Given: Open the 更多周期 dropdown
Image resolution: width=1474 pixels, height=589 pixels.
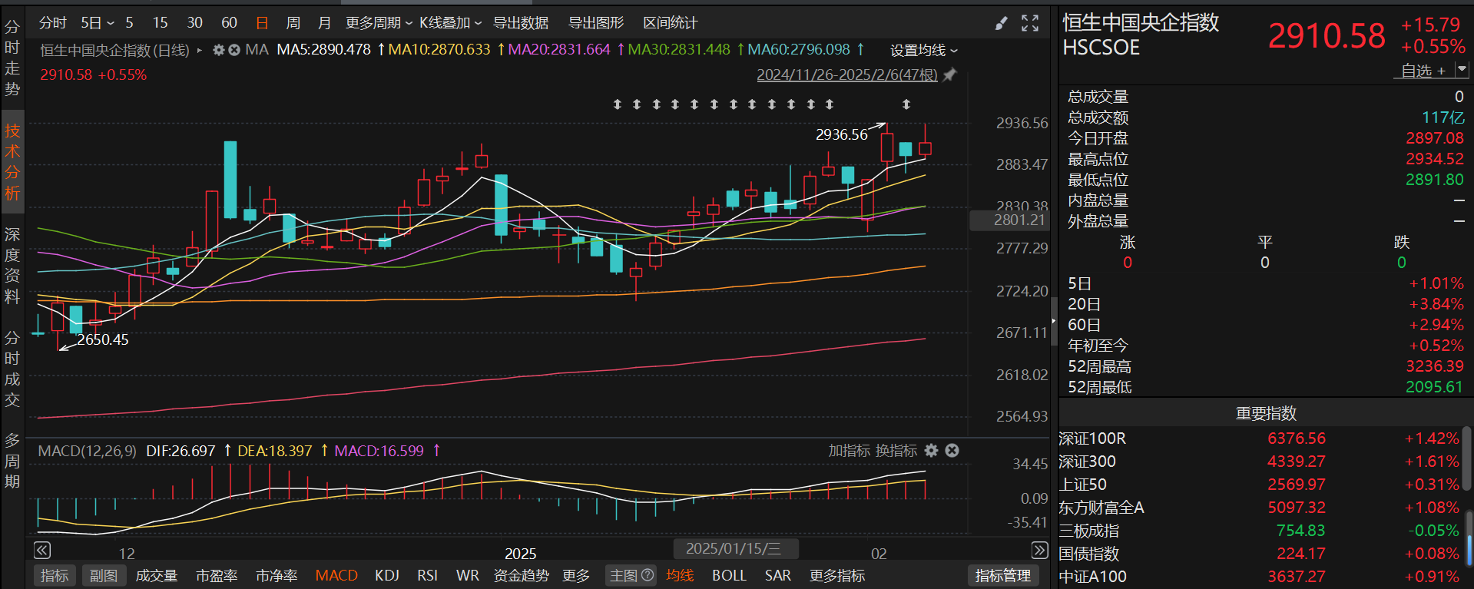Looking at the screenshot, I should click(379, 23).
